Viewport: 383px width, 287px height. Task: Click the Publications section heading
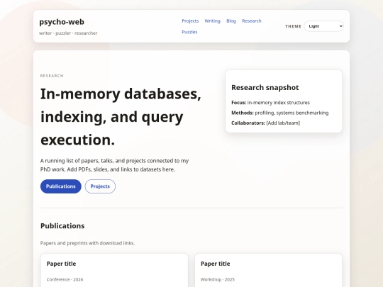coord(62,226)
